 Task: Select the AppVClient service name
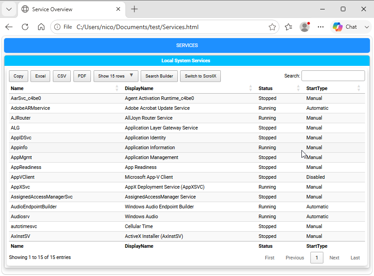tap(22, 177)
